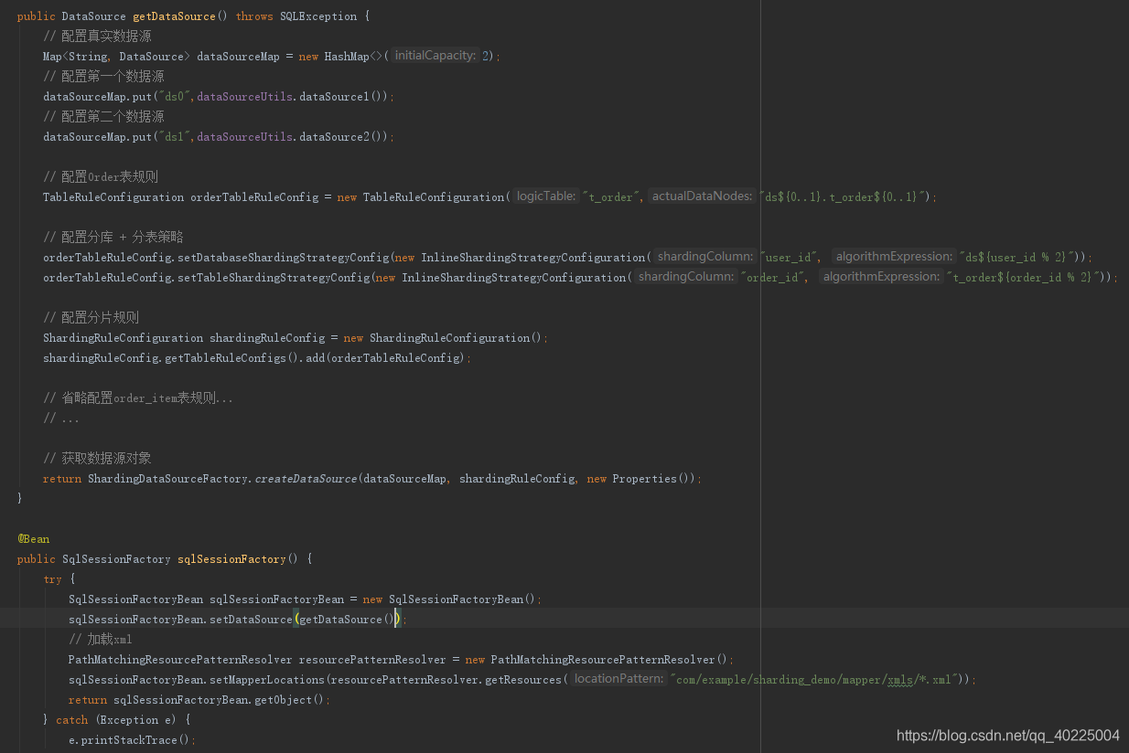Screen dimensions: 1129x753
Task: Click the logicTable hint before "t_order"
Action: pyautogui.click(x=545, y=196)
